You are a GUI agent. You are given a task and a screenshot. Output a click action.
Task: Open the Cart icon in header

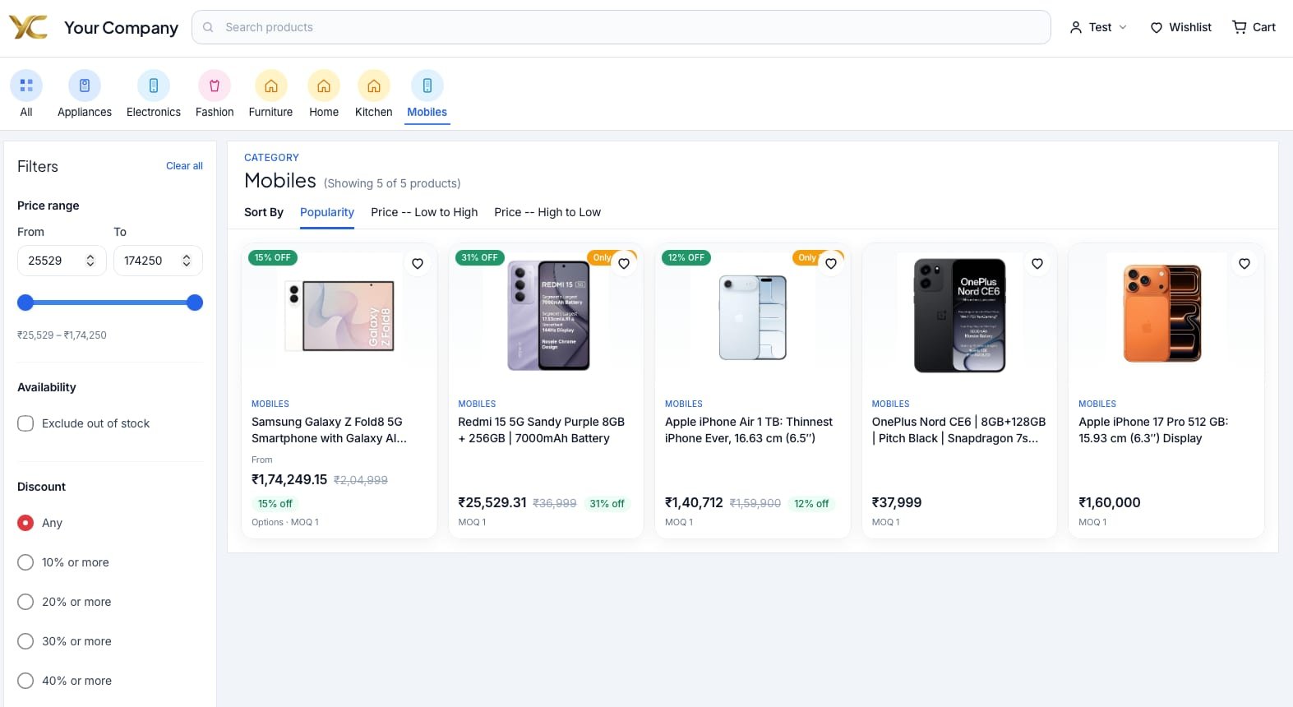(1240, 27)
